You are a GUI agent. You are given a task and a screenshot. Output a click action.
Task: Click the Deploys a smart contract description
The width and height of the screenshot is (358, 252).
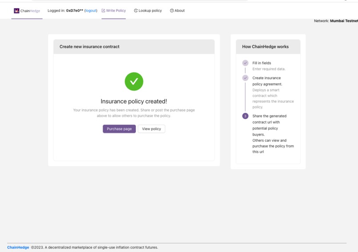tap(273, 99)
